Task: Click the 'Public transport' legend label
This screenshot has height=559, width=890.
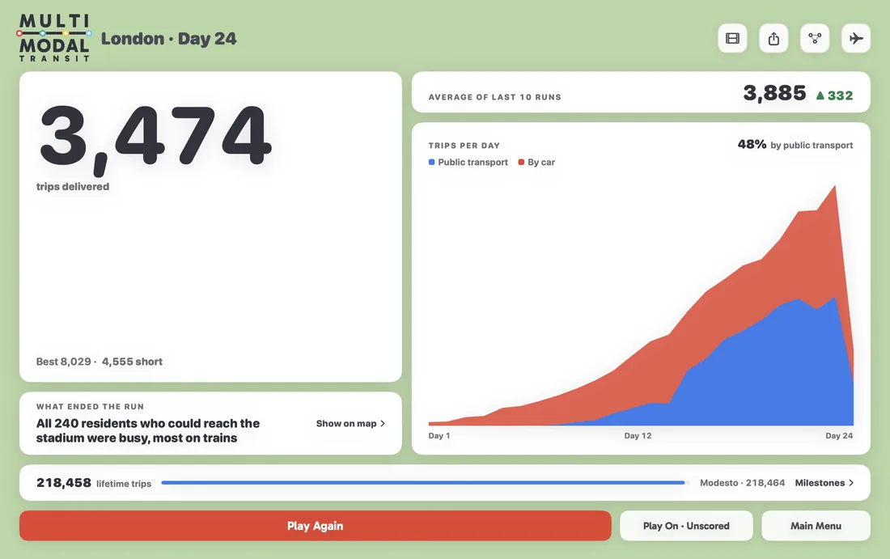Action: point(473,163)
